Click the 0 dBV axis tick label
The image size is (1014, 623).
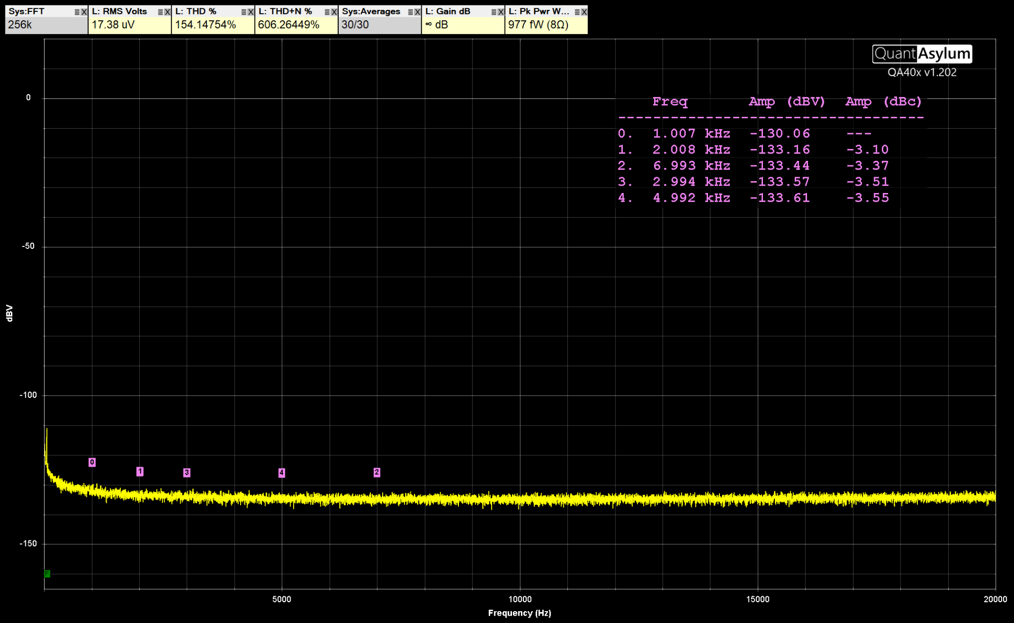pyautogui.click(x=28, y=97)
